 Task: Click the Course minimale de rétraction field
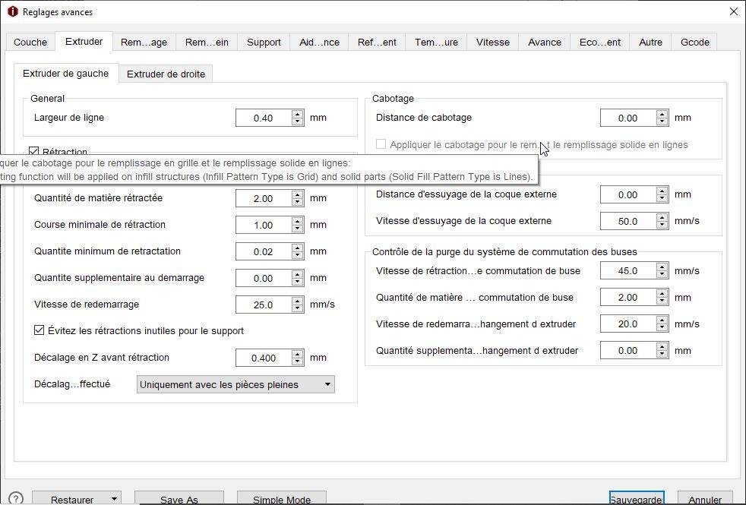[x=264, y=225]
